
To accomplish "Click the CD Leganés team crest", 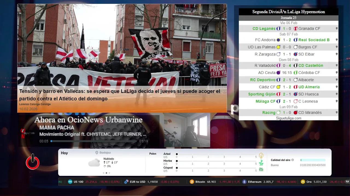I will click(x=278, y=29).
